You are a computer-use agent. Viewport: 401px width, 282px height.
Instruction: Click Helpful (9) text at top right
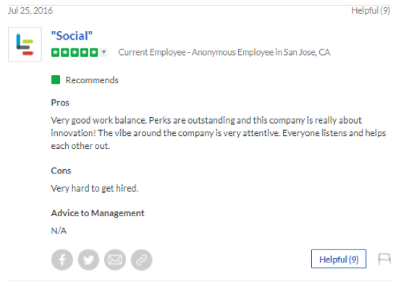click(x=371, y=11)
